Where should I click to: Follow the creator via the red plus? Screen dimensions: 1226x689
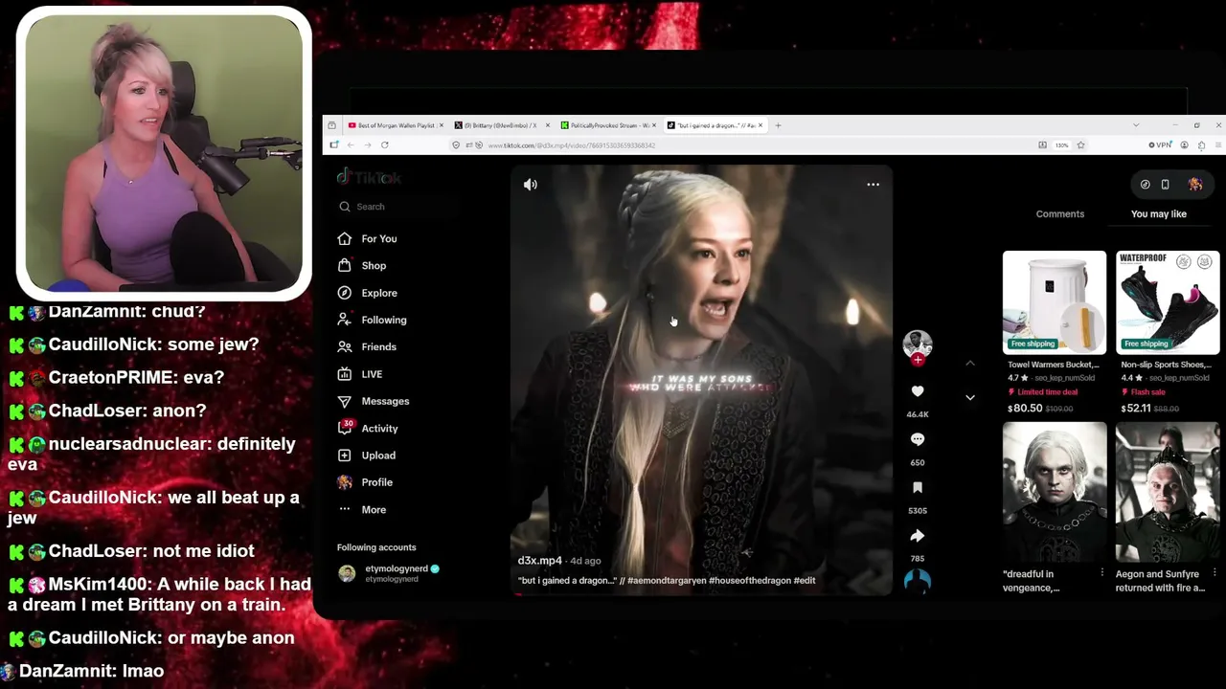click(918, 360)
